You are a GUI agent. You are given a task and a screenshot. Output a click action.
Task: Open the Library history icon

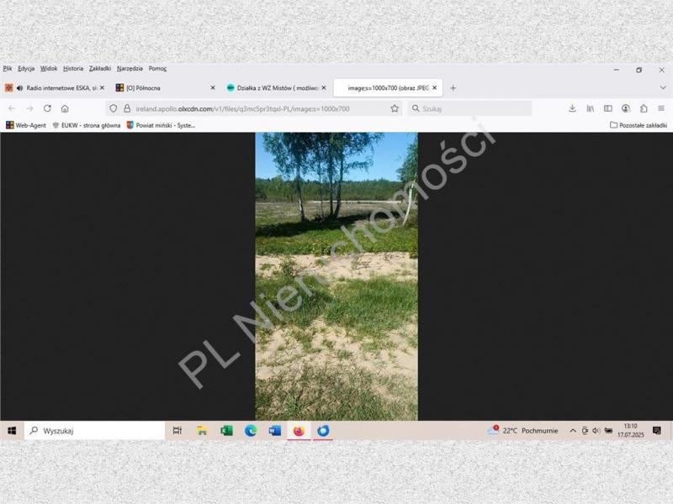[x=591, y=108]
